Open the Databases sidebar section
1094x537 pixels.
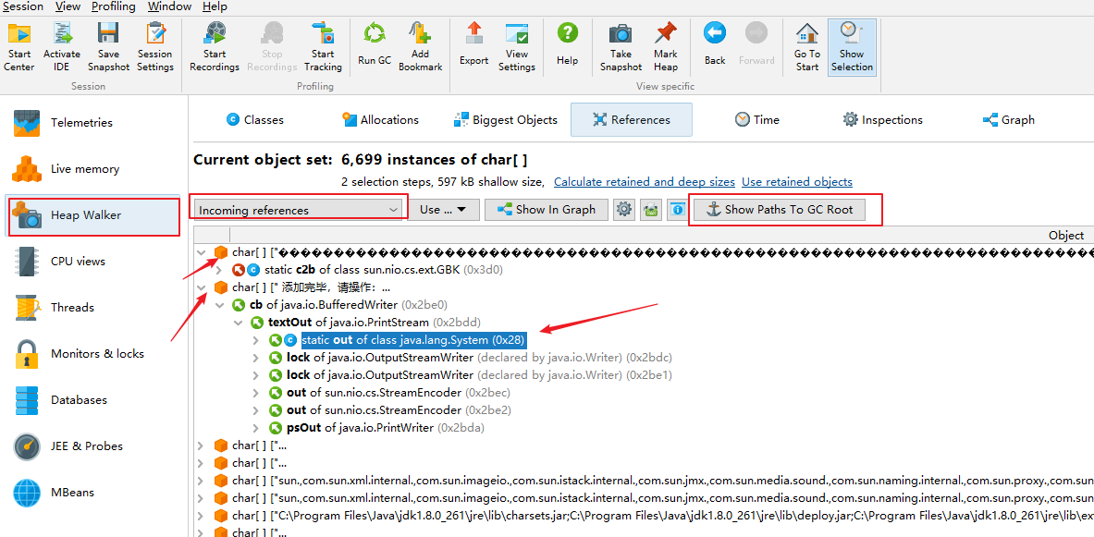point(92,400)
